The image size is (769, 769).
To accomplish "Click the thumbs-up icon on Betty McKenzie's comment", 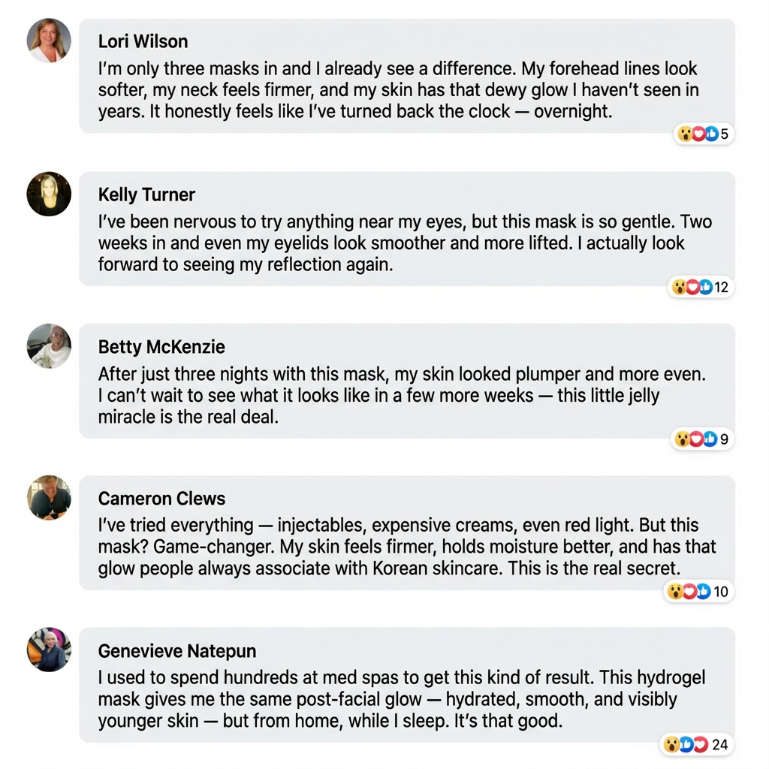I will click(709, 439).
